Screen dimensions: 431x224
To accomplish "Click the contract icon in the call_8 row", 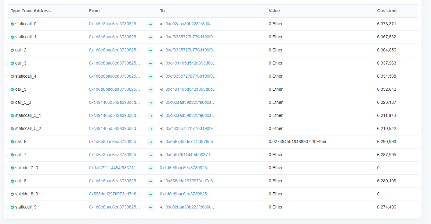I will [161, 181].
